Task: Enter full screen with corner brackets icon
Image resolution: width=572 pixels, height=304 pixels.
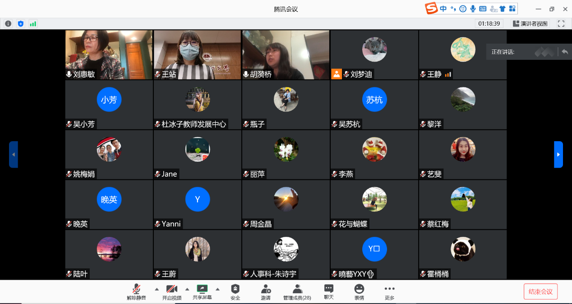Action: pos(561,23)
